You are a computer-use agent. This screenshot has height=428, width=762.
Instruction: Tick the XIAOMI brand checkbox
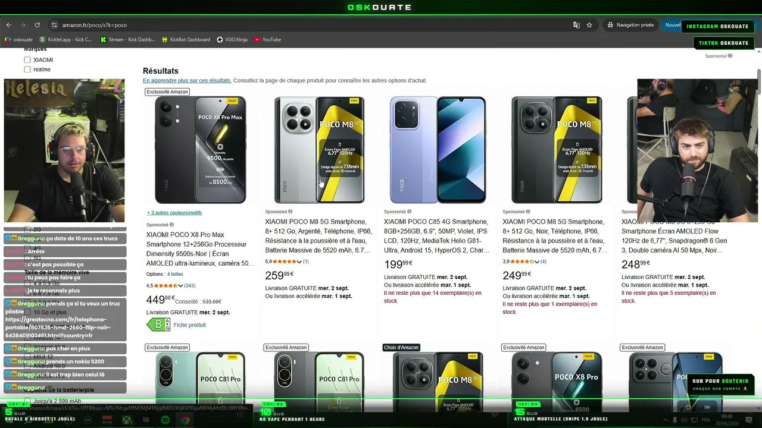(27, 60)
